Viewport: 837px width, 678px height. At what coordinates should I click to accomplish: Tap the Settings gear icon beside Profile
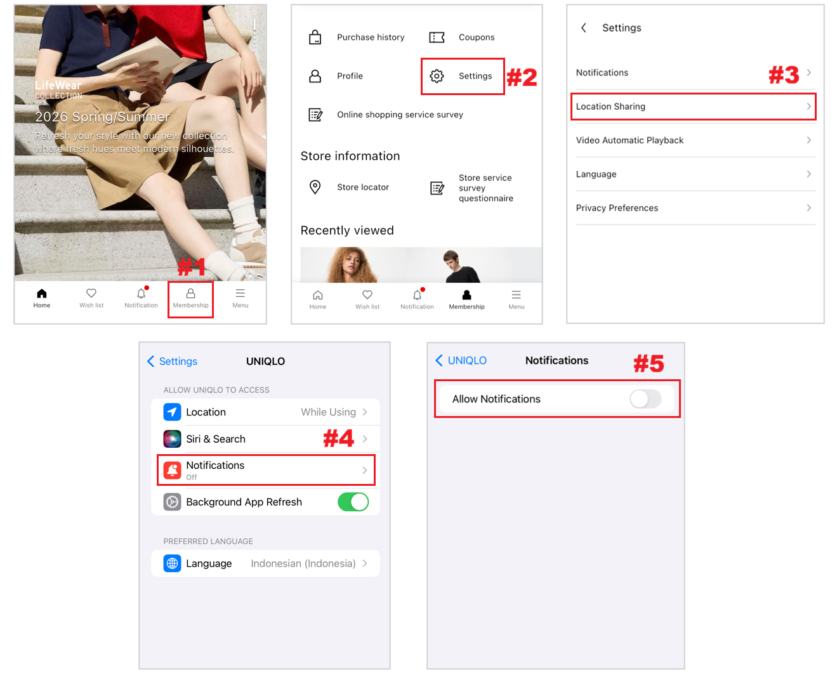click(x=437, y=76)
